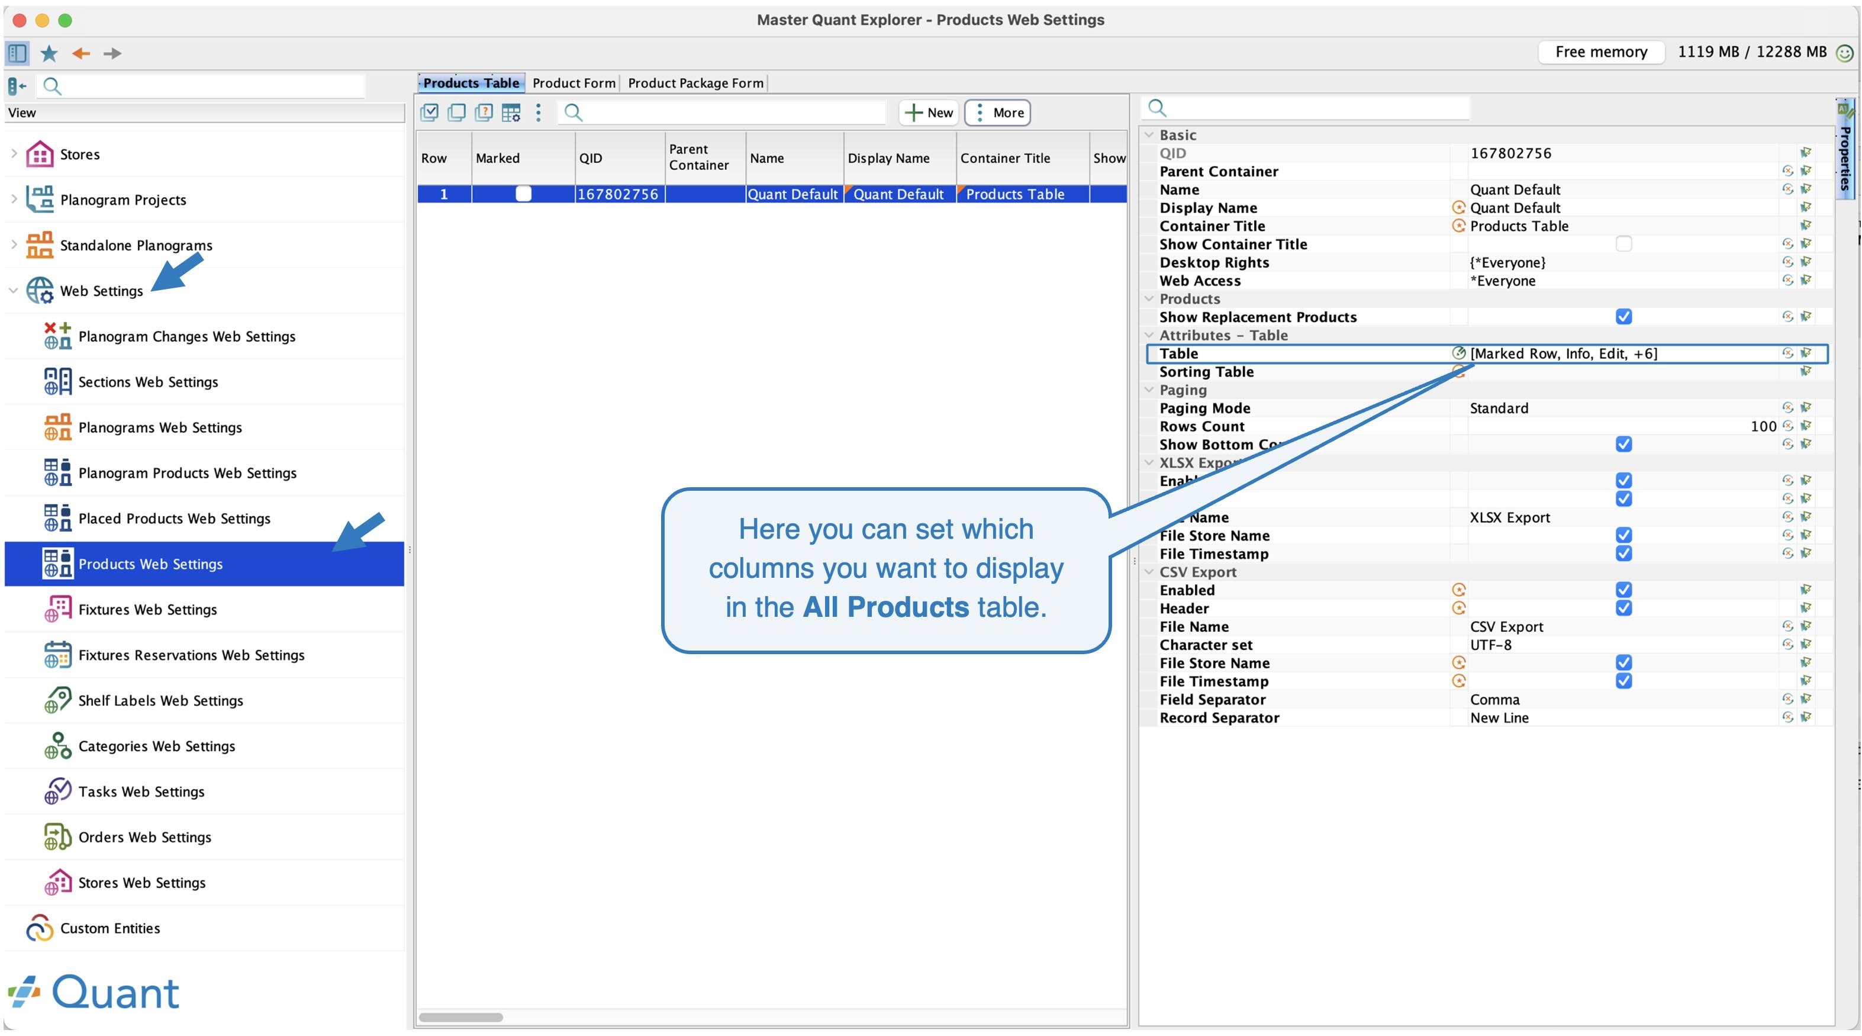1862x1036 pixels.
Task: Open the vertical dots table menu
Action: [539, 112]
